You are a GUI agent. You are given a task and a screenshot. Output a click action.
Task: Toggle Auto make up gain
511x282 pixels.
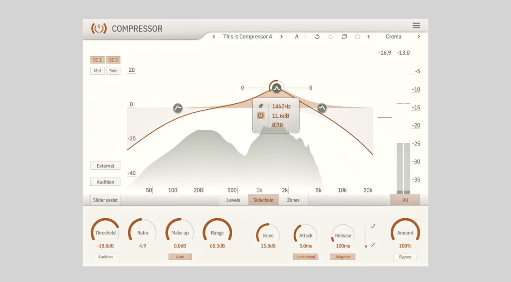click(180, 256)
